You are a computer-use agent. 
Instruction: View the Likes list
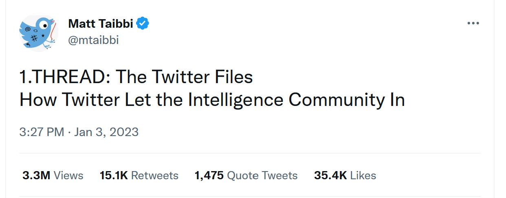click(363, 176)
